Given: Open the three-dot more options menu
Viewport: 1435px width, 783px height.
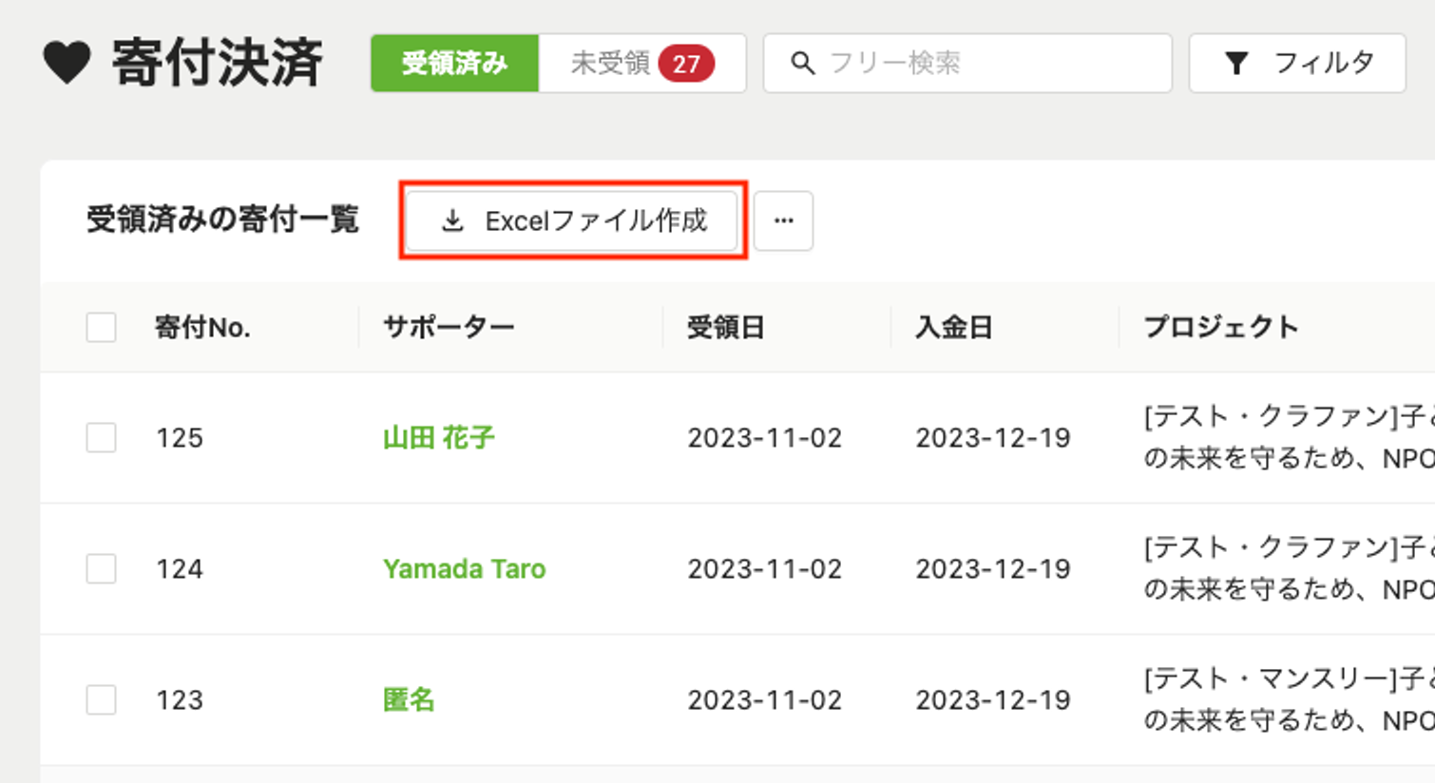Looking at the screenshot, I should pos(783,221).
